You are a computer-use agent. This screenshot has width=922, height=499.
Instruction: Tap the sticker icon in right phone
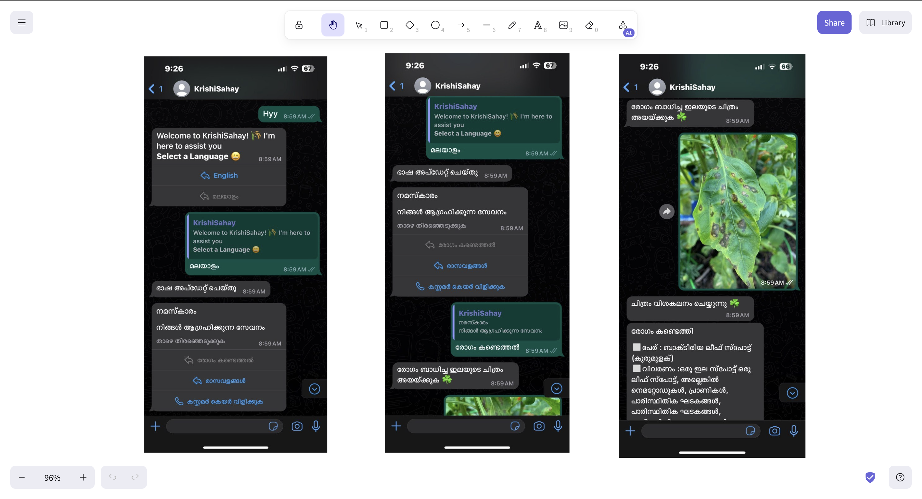click(x=750, y=431)
